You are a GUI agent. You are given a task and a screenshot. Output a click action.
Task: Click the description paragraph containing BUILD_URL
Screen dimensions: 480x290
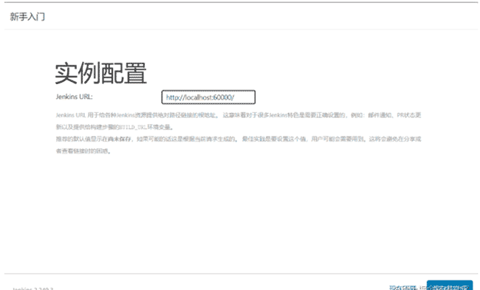pyautogui.click(x=239, y=121)
